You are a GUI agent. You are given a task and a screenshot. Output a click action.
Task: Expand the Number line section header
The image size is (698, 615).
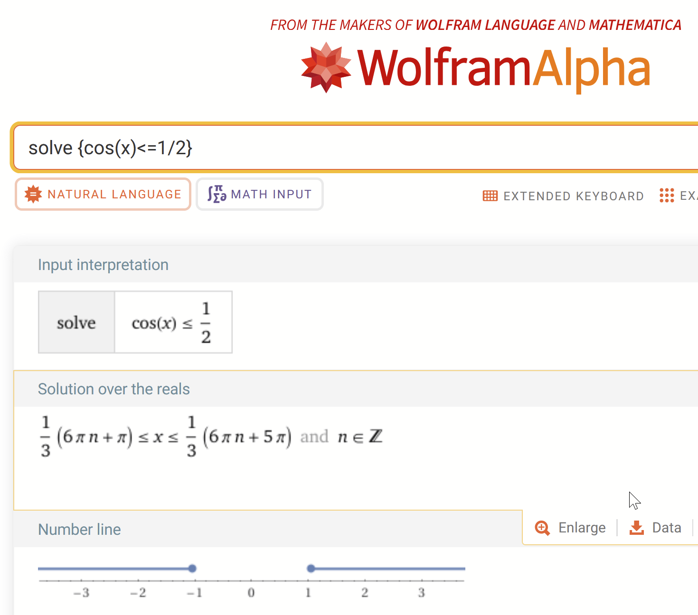coord(79,529)
